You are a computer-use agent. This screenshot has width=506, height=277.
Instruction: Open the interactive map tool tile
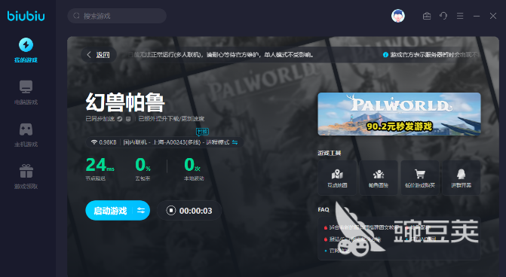pos(337,178)
